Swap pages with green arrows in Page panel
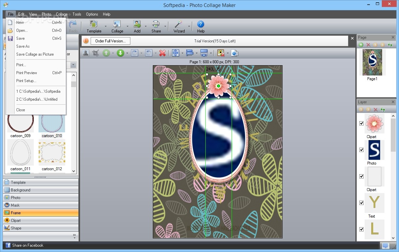399x252 pixels. [390, 45]
